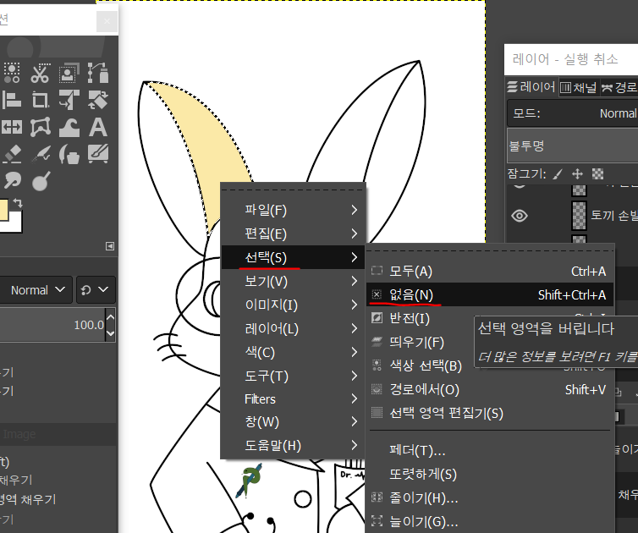The image size is (638, 533).
Task: Open the mode reset arrow dropdown
Action: pos(96,289)
